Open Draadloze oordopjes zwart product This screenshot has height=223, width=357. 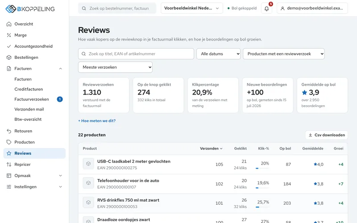[124, 219]
